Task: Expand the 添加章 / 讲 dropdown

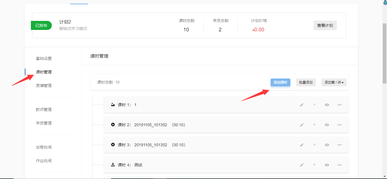Action: click(334, 82)
